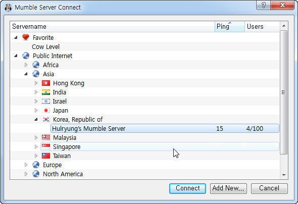Click the users value 4/100
The width and height of the screenshot is (298, 204).
pos(255,128)
